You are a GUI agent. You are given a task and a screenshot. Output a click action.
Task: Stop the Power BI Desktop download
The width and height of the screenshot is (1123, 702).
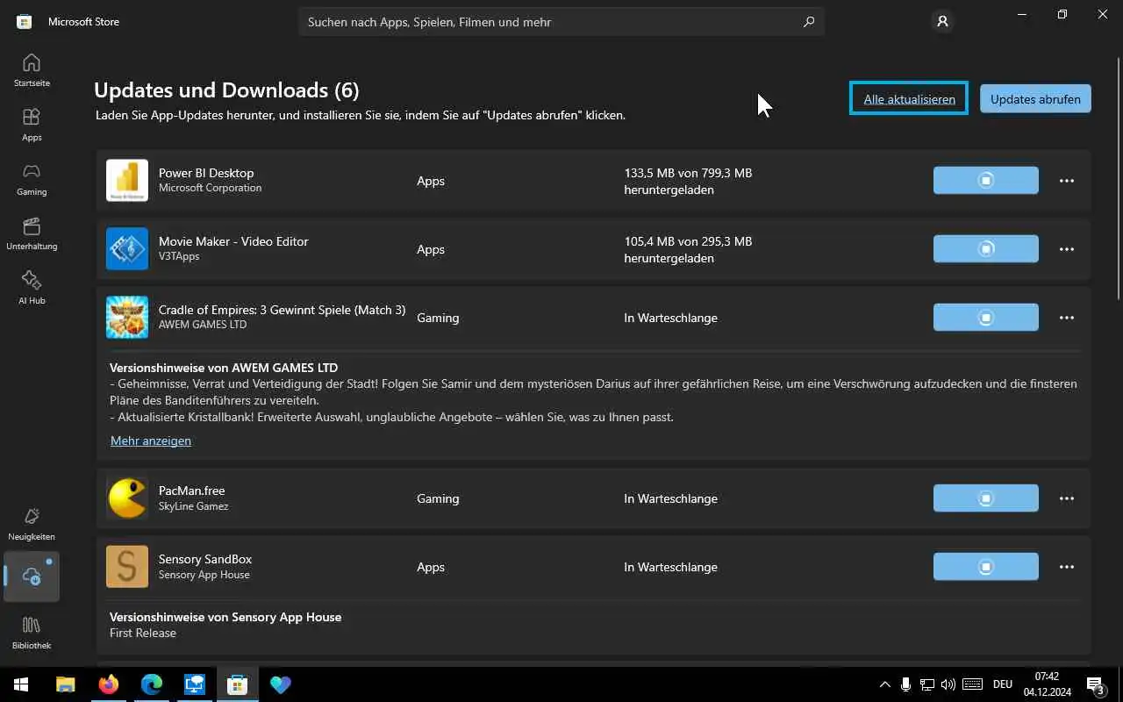pos(985,181)
